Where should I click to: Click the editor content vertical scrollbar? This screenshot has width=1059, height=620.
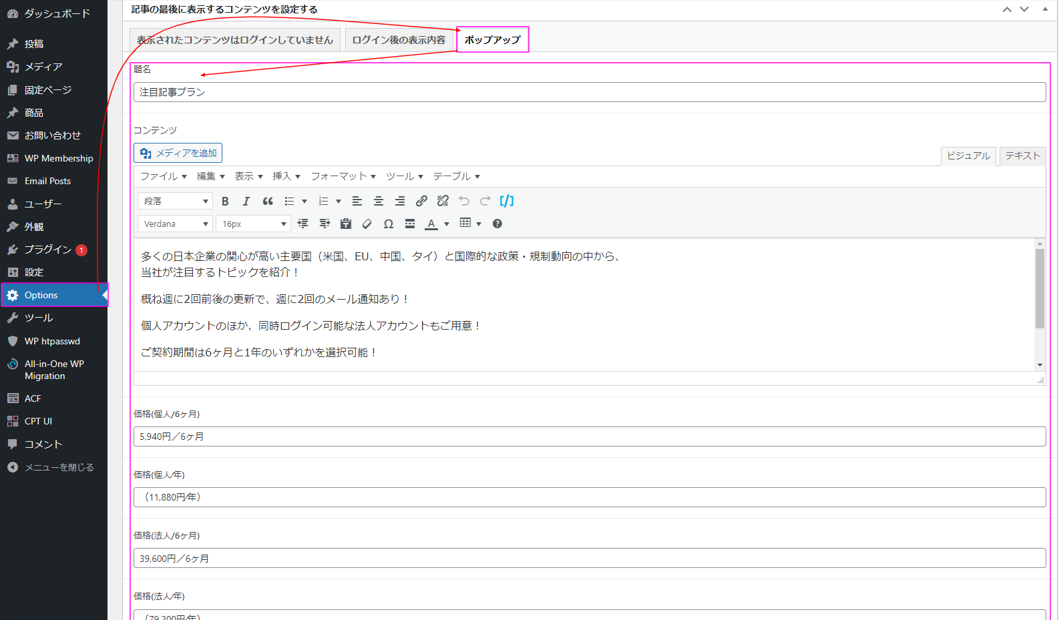1040,288
